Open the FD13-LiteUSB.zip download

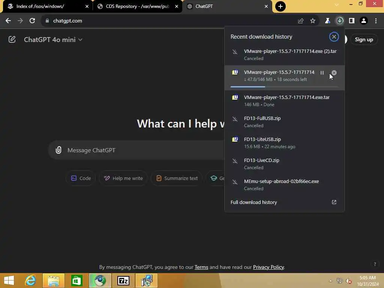click(285, 143)
